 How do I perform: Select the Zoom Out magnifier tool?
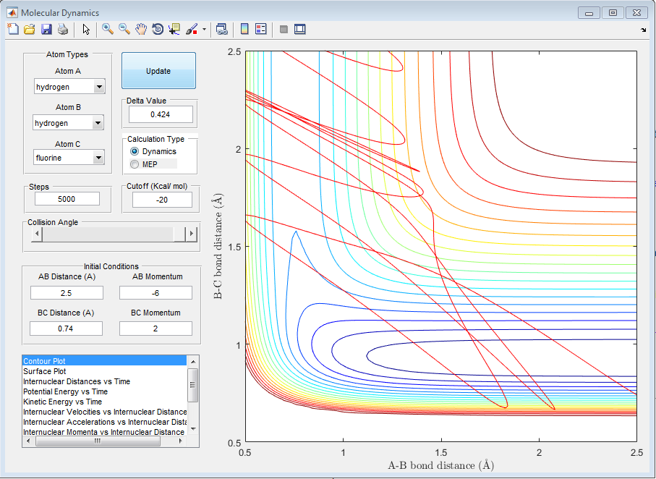pos(124,30)
